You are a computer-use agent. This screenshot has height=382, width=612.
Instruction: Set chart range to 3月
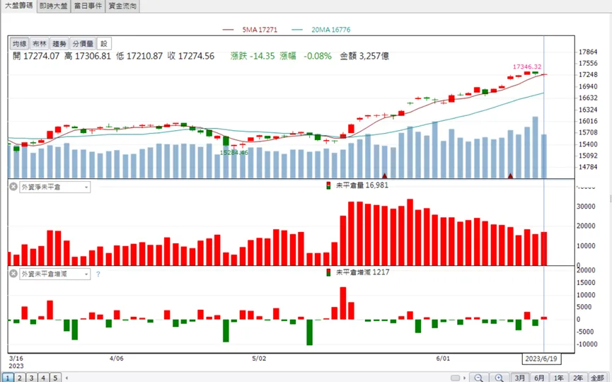tap(519, 378)
